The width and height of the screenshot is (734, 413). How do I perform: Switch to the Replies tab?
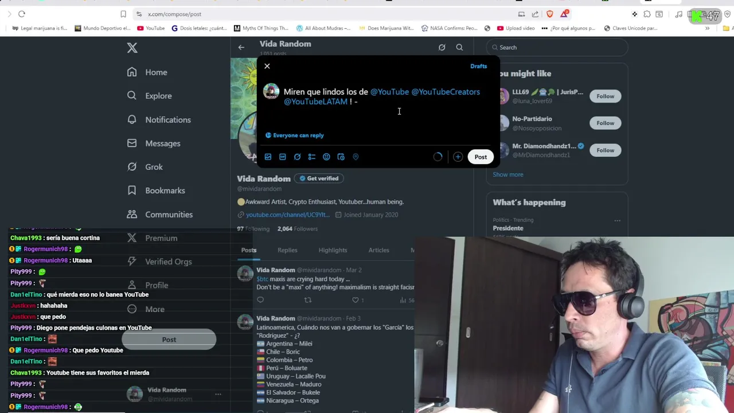tap(287, 250)
